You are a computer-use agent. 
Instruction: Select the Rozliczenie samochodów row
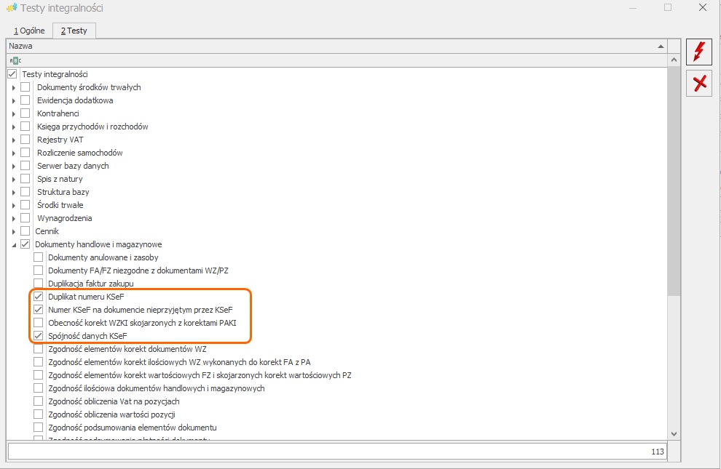80,153
